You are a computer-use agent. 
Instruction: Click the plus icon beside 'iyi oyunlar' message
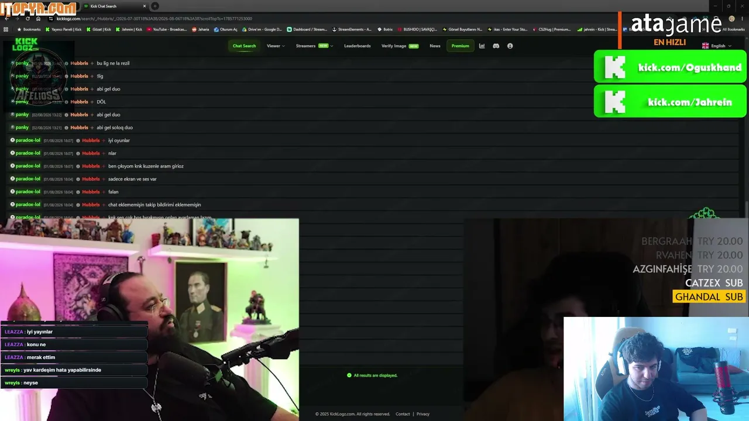coord(104,140)
